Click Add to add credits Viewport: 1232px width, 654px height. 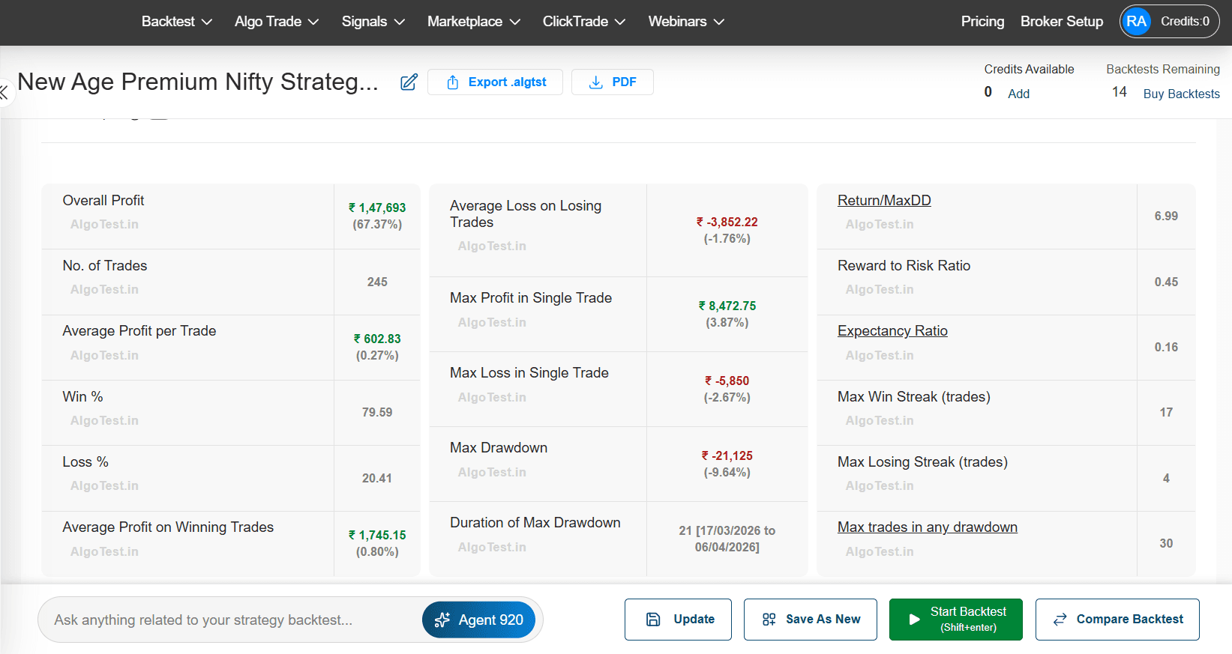click(1018, 94)
